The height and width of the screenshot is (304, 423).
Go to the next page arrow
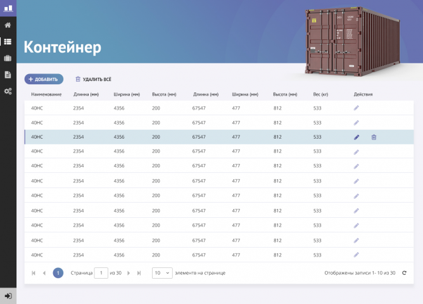pos(129,273)
